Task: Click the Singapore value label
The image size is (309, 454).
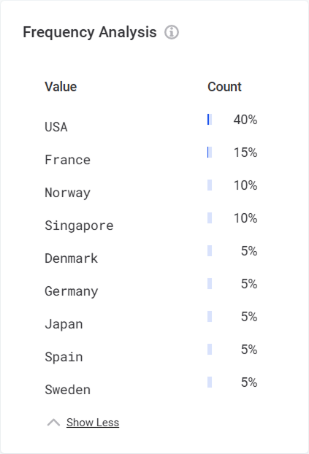Action: (x=79, y=226)
